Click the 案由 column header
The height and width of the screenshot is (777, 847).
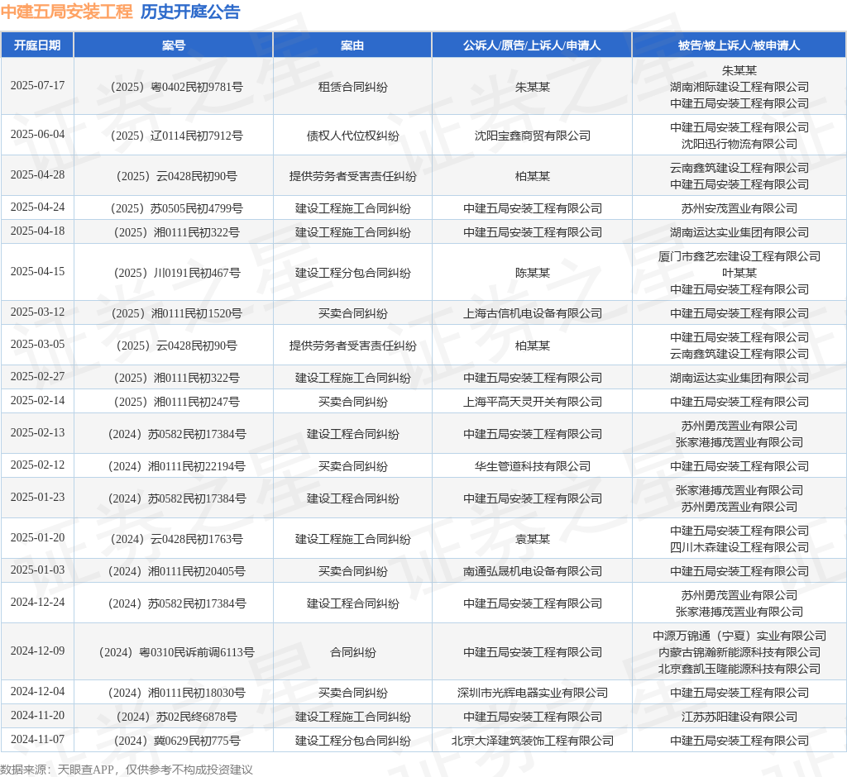[x=352, y=45]
